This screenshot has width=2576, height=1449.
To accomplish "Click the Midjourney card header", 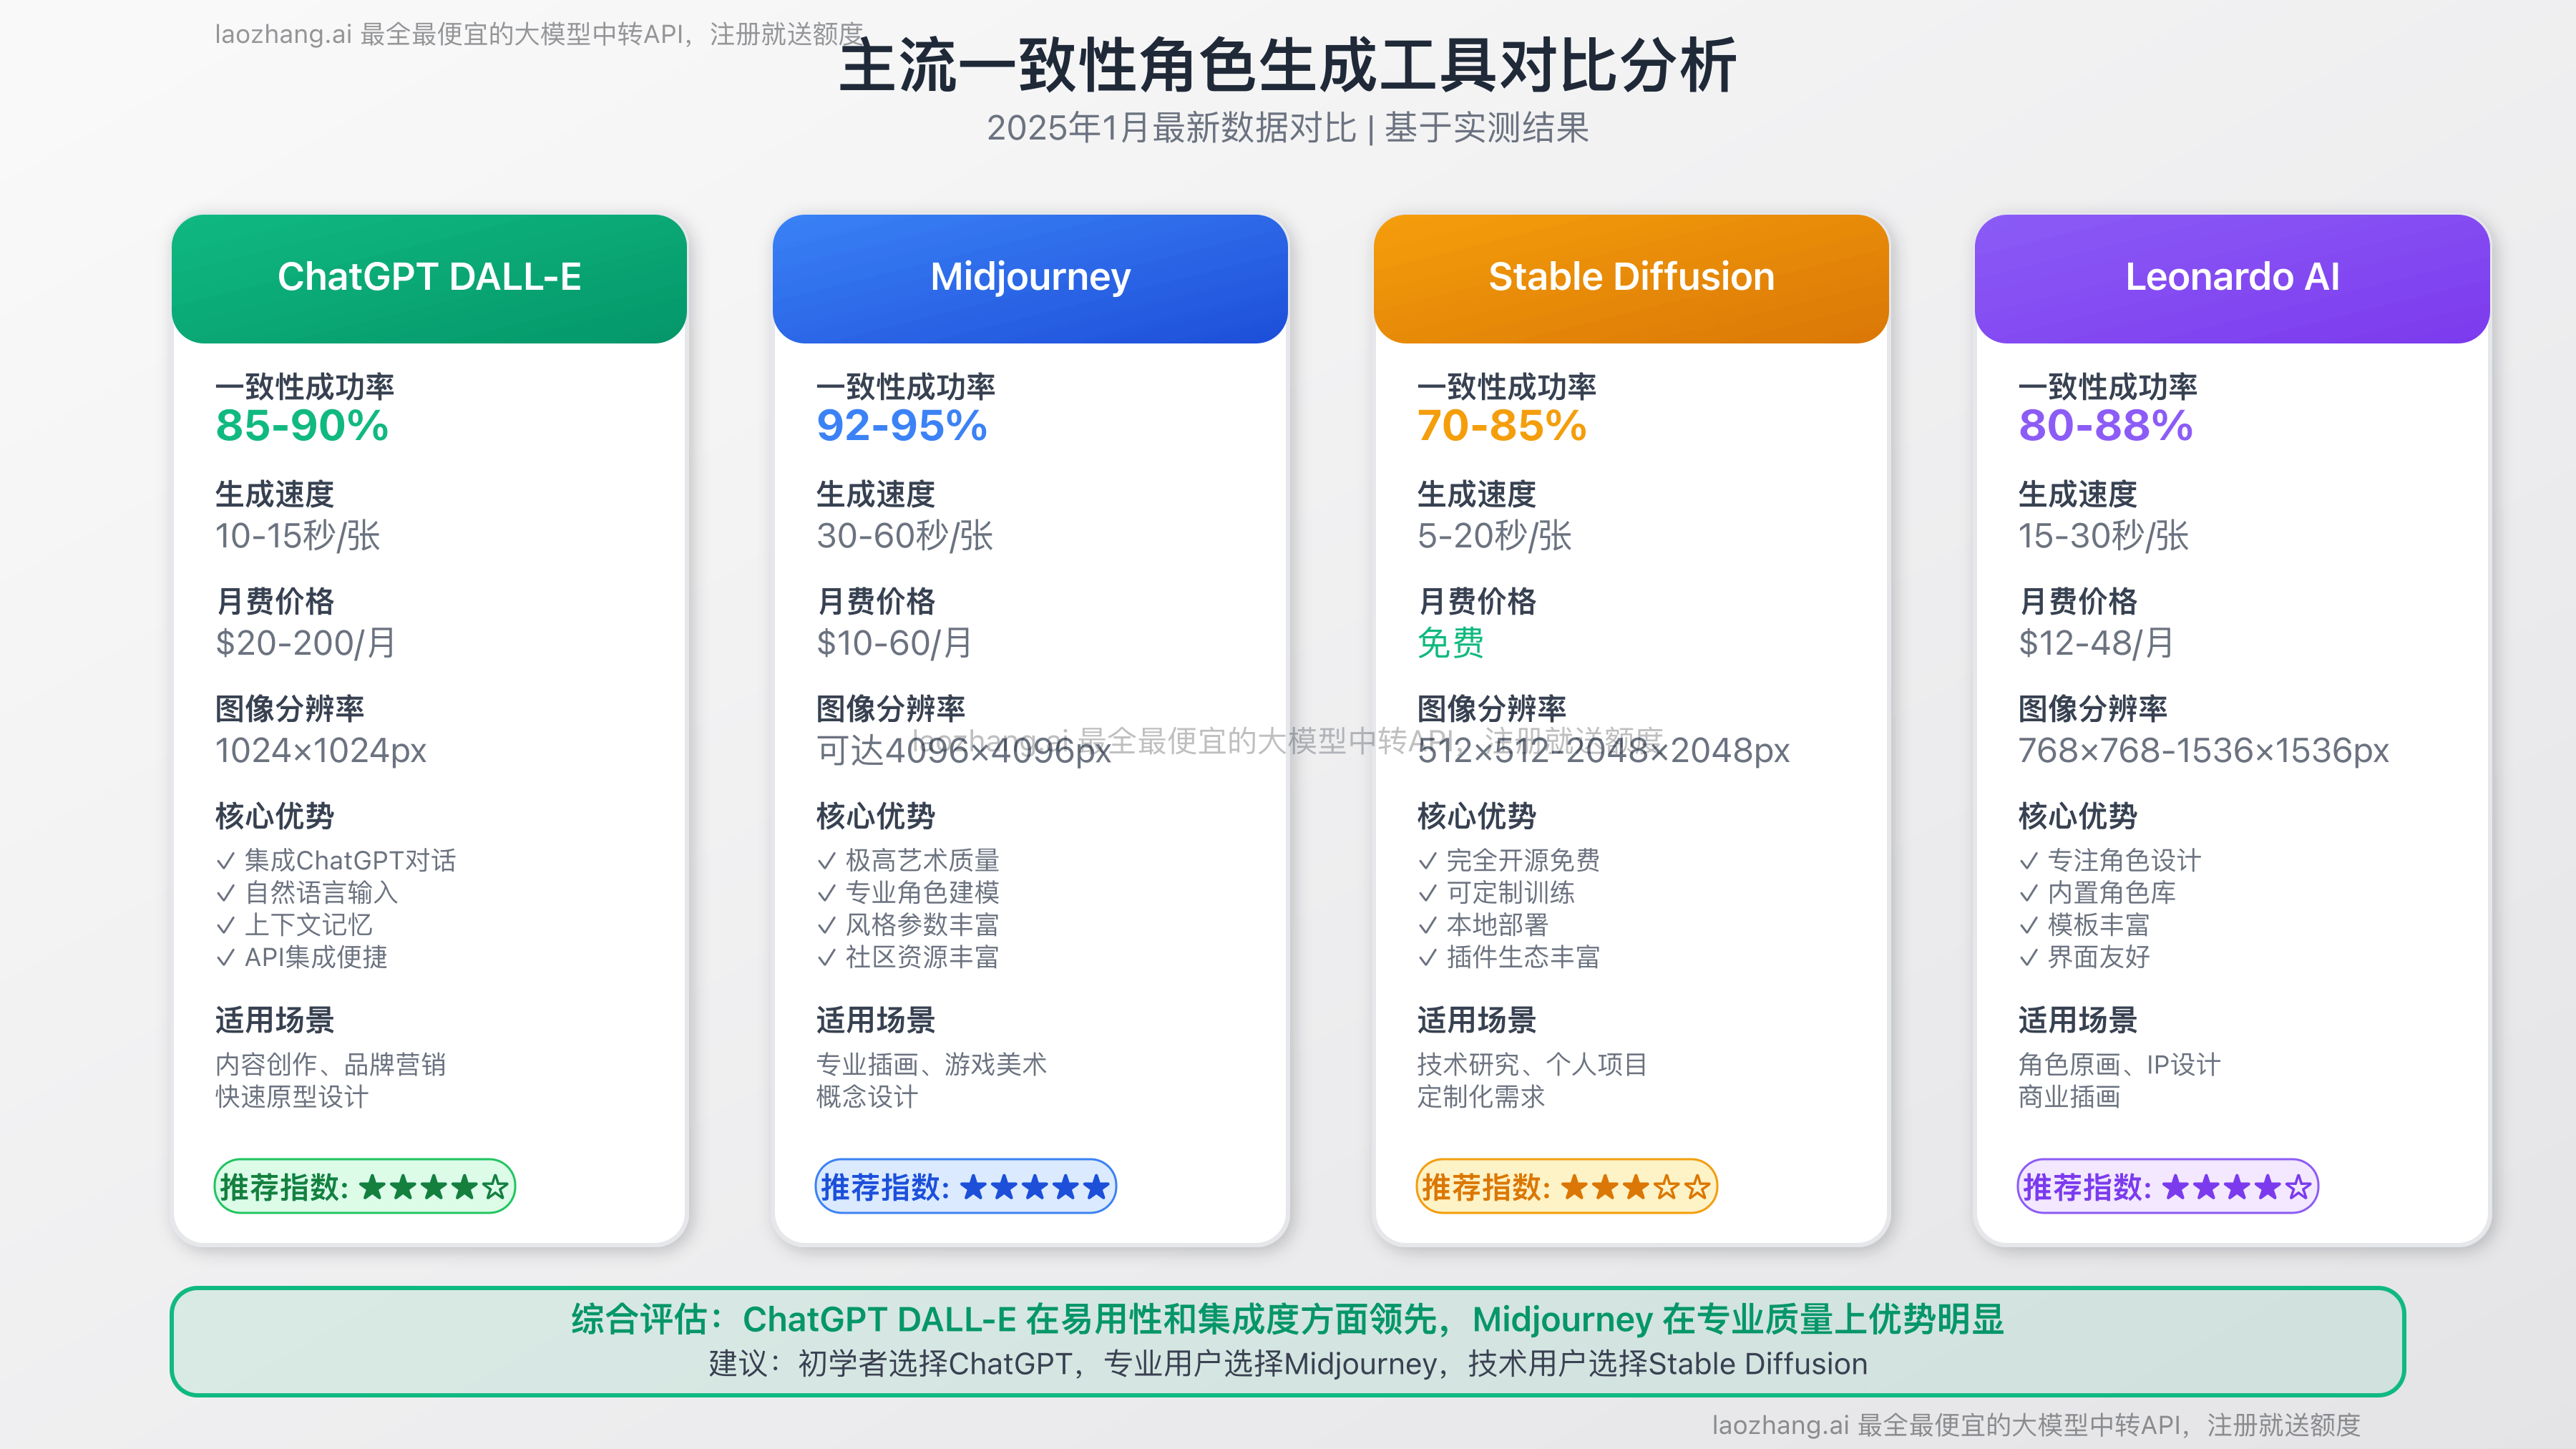I will click(1030, 278).
